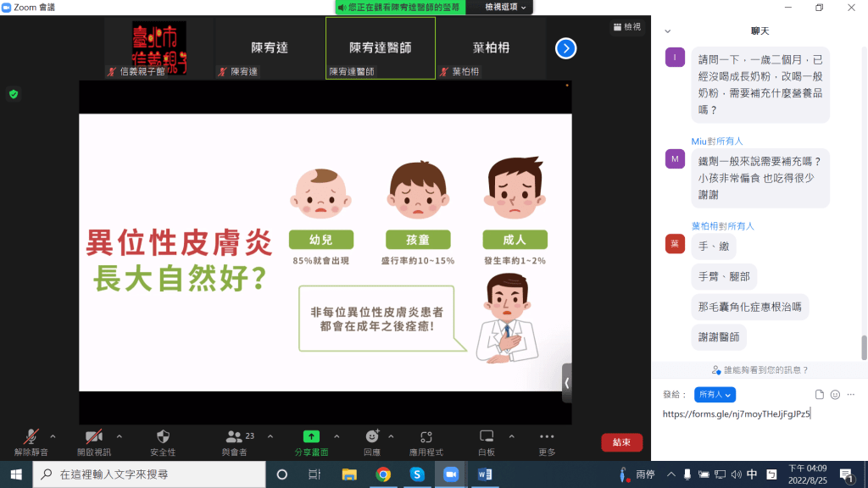Click the View (檢視) layout button
The image size is (868, 488).
(627, 27)
